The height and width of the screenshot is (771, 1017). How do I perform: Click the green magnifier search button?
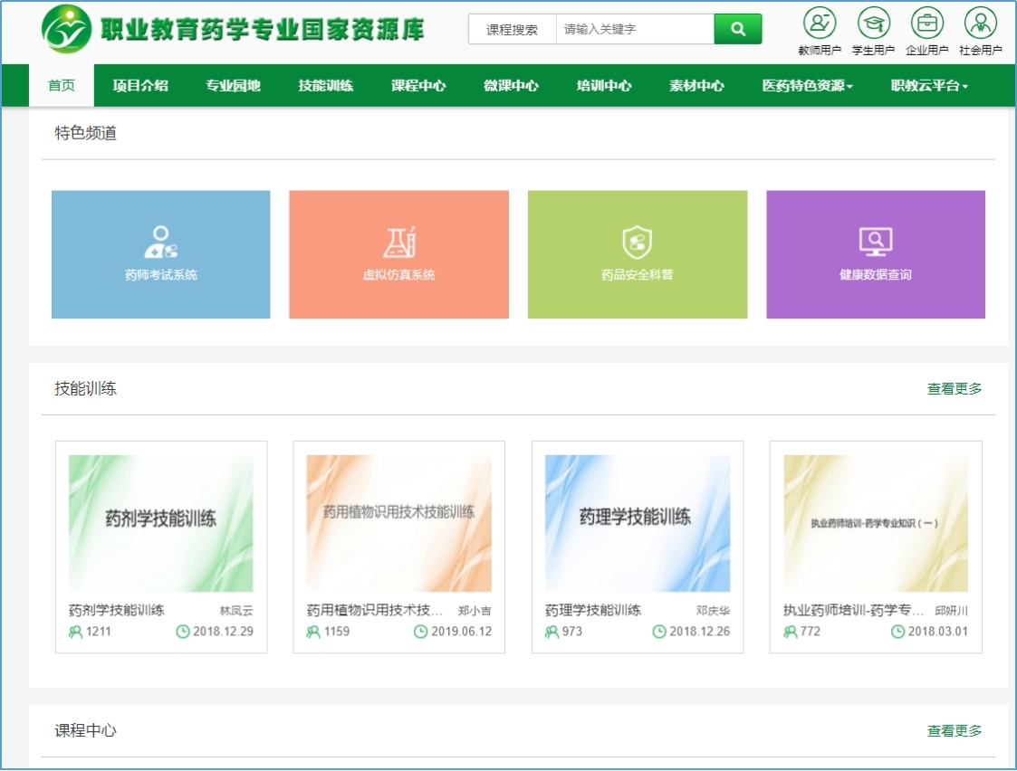pos(738,29)
